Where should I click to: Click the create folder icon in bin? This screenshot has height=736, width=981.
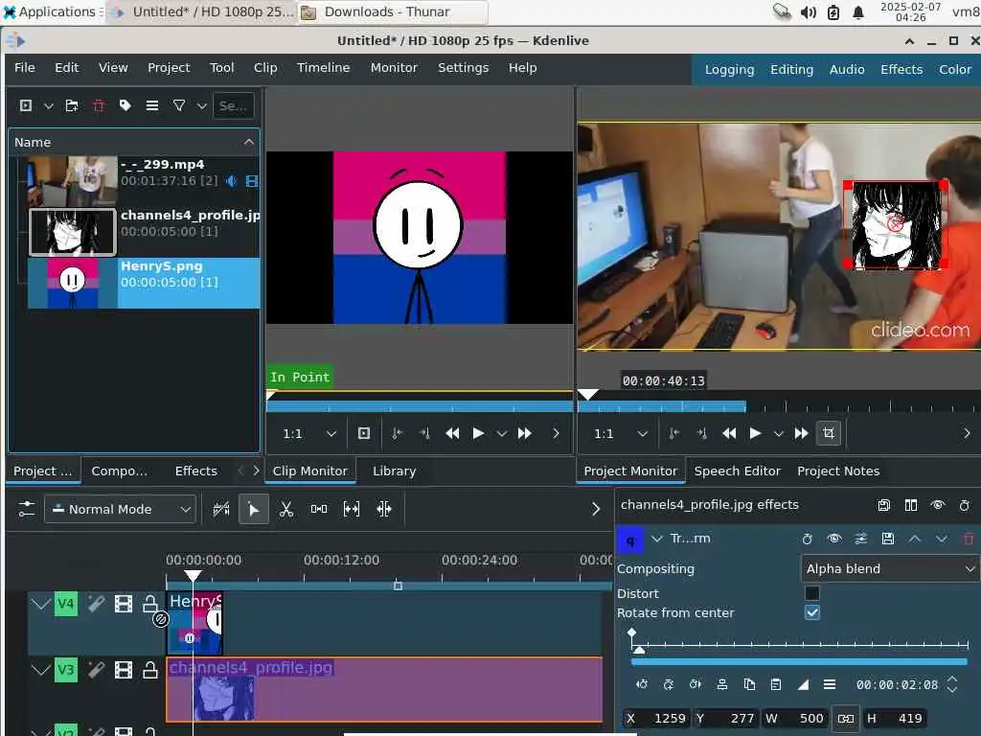click(x=72, y=105)
